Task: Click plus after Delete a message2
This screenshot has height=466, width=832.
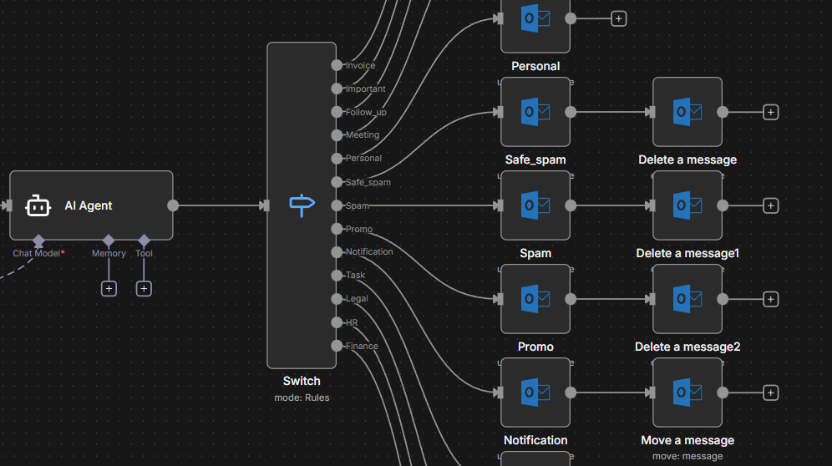Action: click(771, 299)
